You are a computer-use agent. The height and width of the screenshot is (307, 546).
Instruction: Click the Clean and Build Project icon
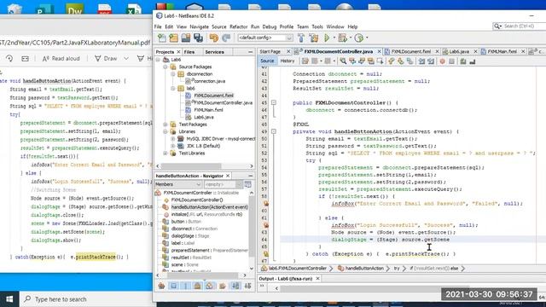(314, 38)
